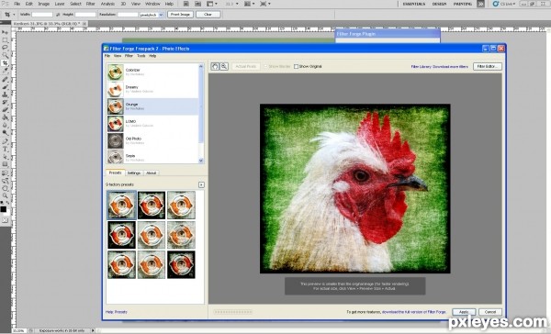Switch to the Painting workspace
Image resolution: width=551 pixels, height=334 pixels.
tap(463, 4)
